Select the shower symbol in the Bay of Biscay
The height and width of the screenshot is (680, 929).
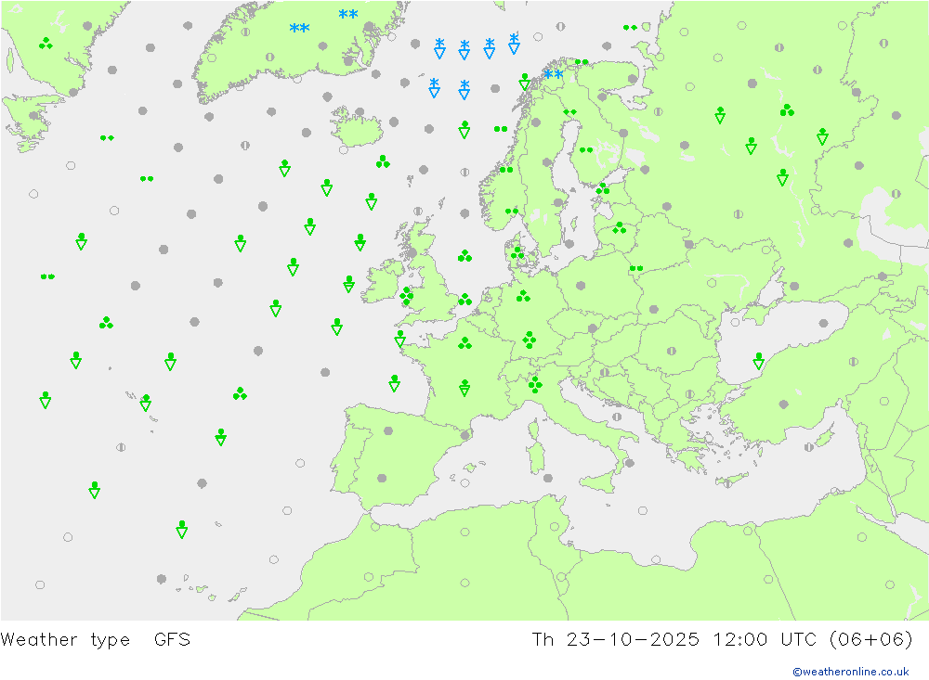[x=394, y=383]
